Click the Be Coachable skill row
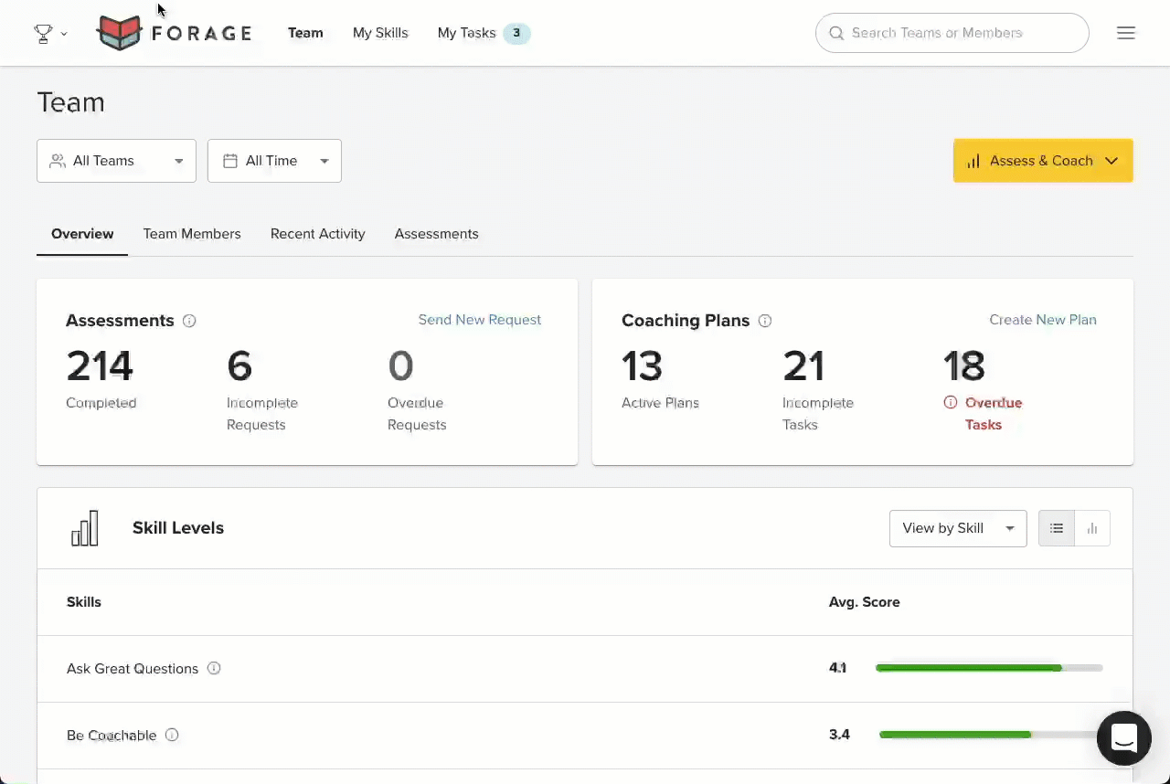The height and width of the screenshot is (784, 1170). pyautogui.click(x=585, y=736)
